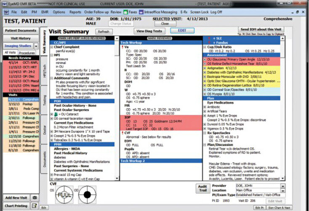Expand the Antibiotic eye medication entry

coord(205,106)
